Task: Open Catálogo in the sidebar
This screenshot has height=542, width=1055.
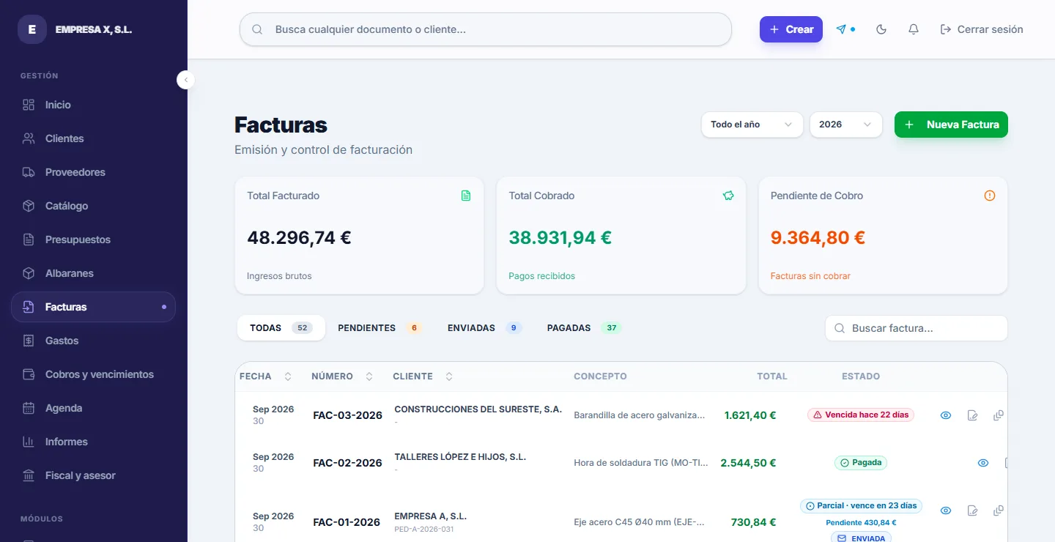Action: [x=93, y=206]
